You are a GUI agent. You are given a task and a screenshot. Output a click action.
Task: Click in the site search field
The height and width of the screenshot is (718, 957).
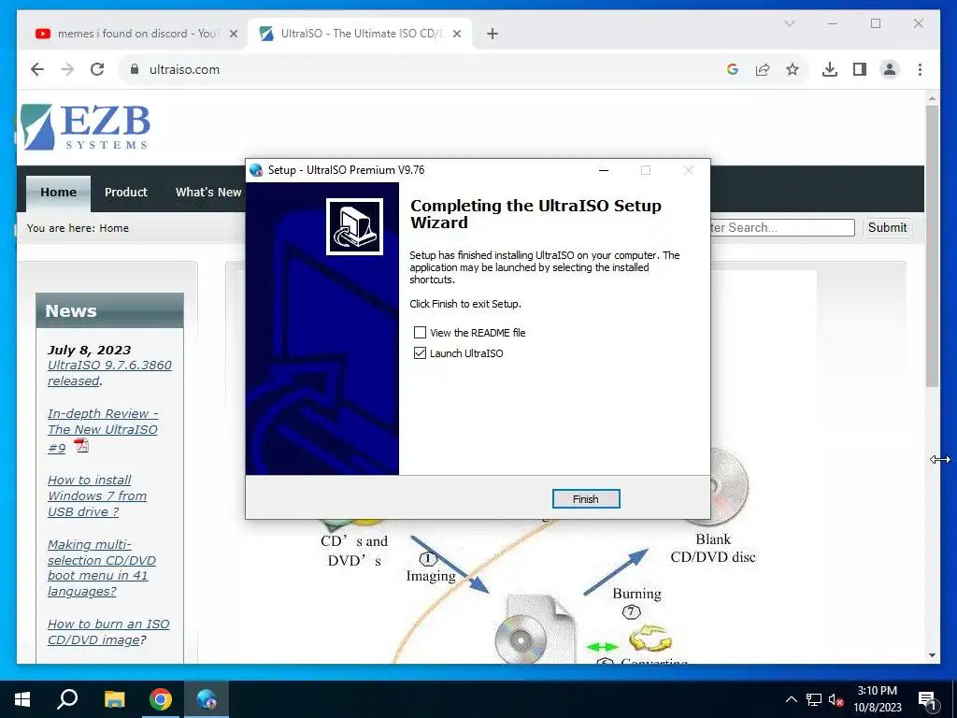coord(782,228)
